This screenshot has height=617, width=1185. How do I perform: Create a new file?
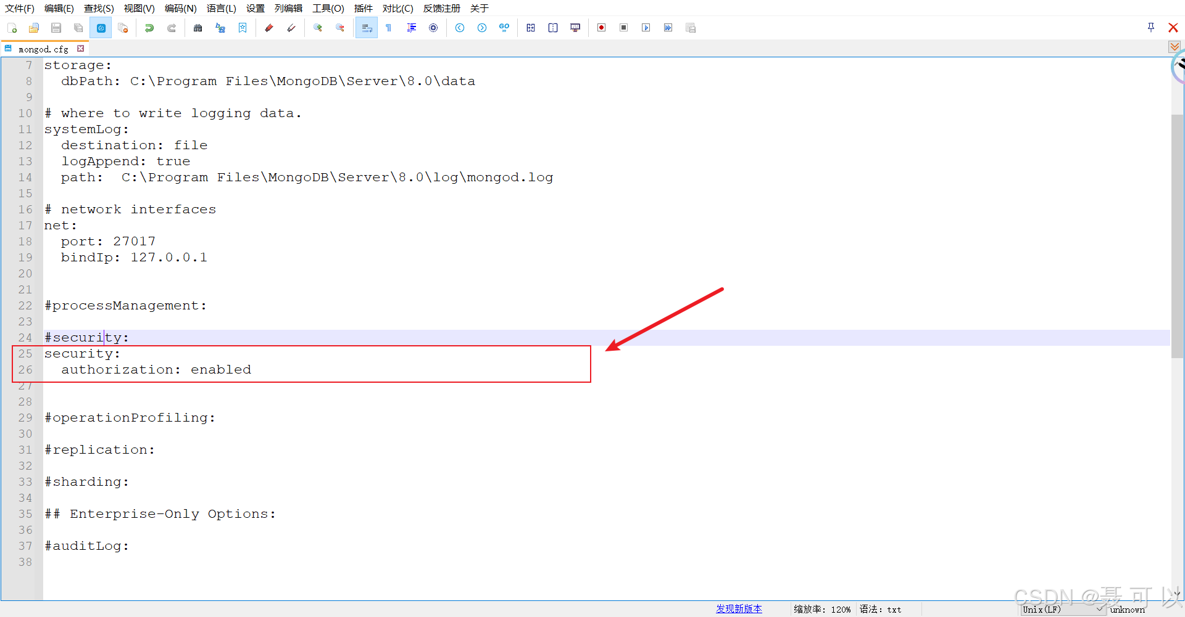click(x=12, y=28)
